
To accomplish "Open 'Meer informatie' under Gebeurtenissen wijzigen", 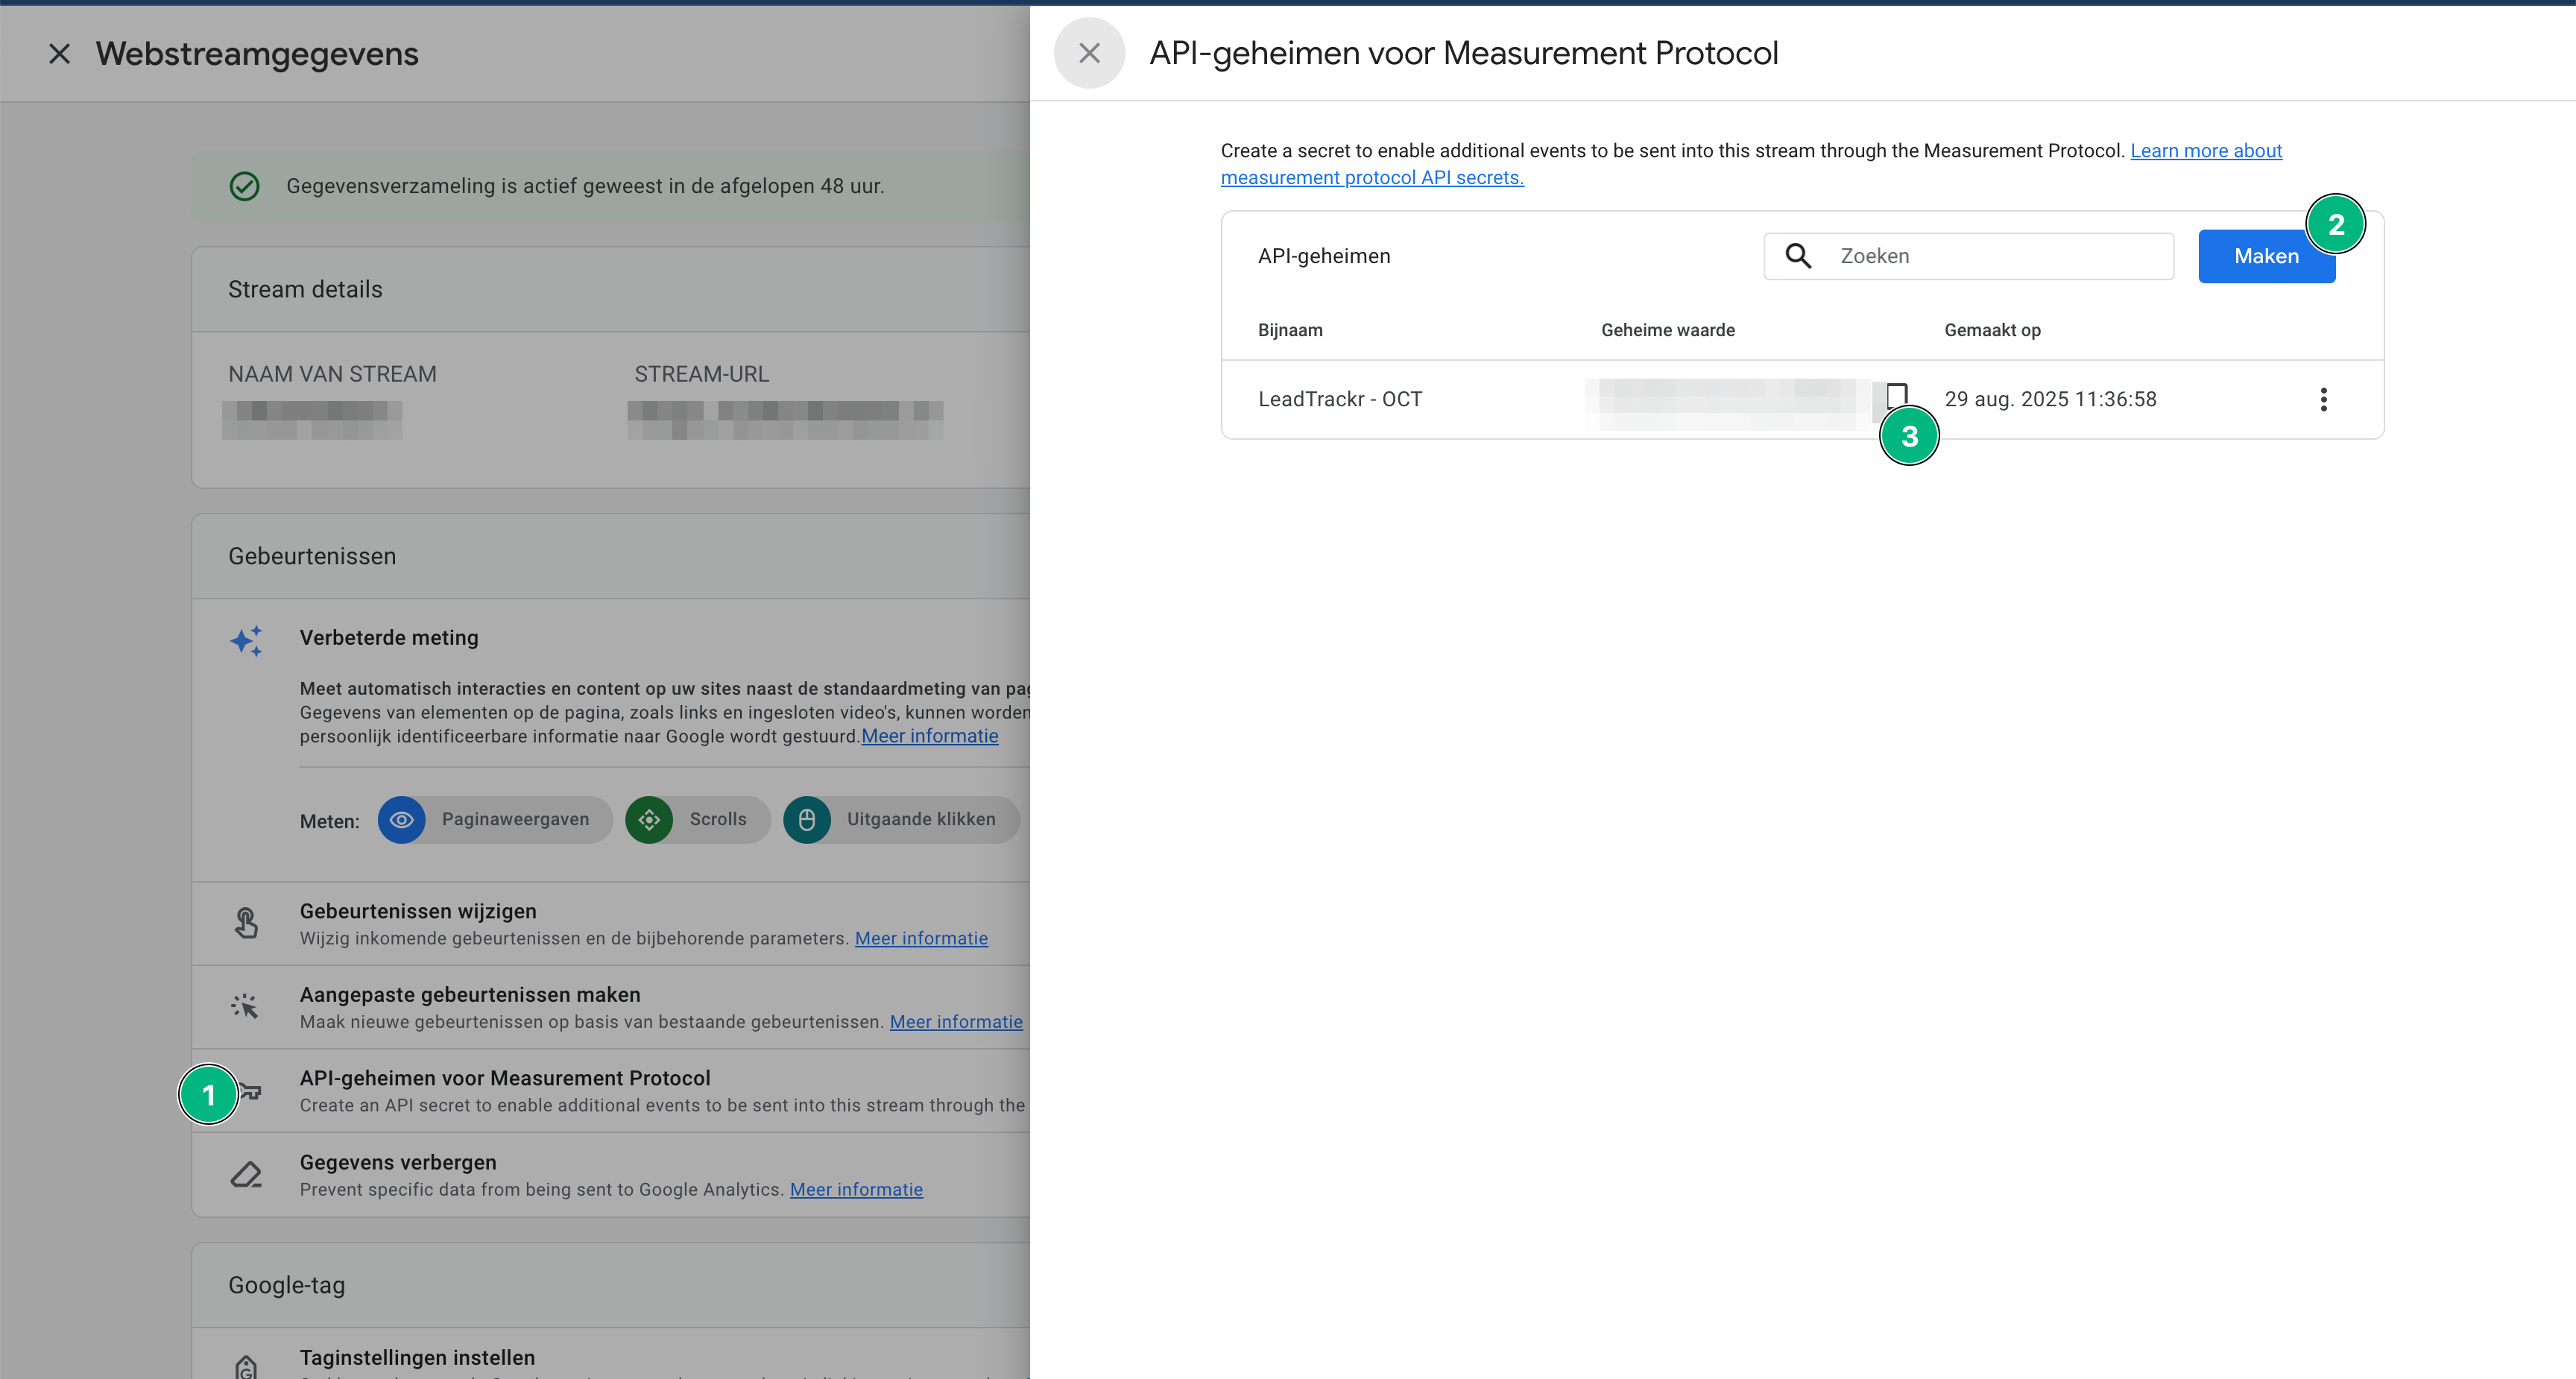I will coord(921,938).
